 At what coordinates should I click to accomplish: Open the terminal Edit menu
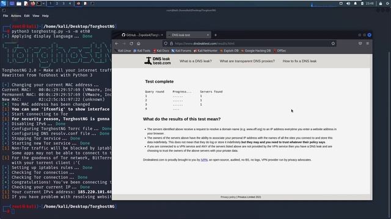[x=27, y=16]
